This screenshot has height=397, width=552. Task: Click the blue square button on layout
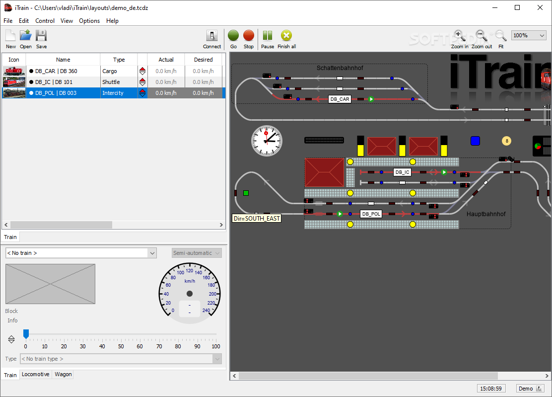pos(475,141)
